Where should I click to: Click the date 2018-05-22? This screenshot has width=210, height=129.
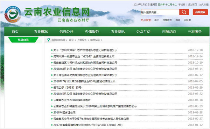click(x=195, y=94)
